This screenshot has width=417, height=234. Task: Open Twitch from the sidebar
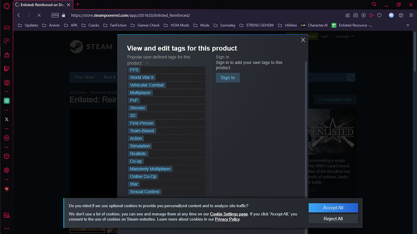7,69
